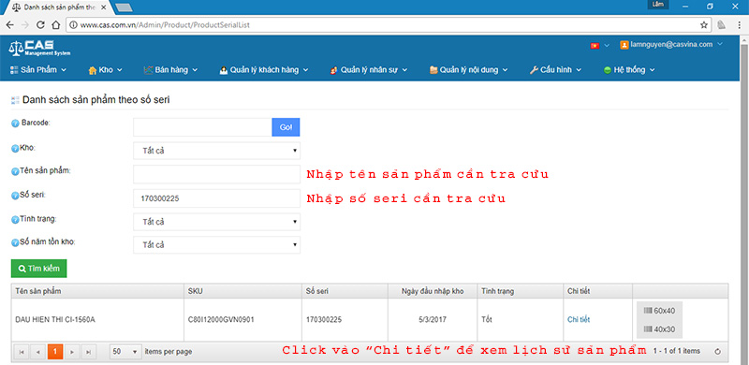Open items per page dropdown
The height and width of the screenshot is (365, 749).
pyautogui.click(x=125, y=352)
